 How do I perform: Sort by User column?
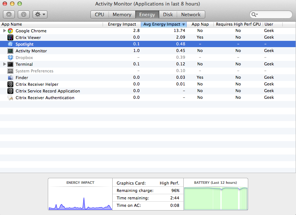[273, 24]
